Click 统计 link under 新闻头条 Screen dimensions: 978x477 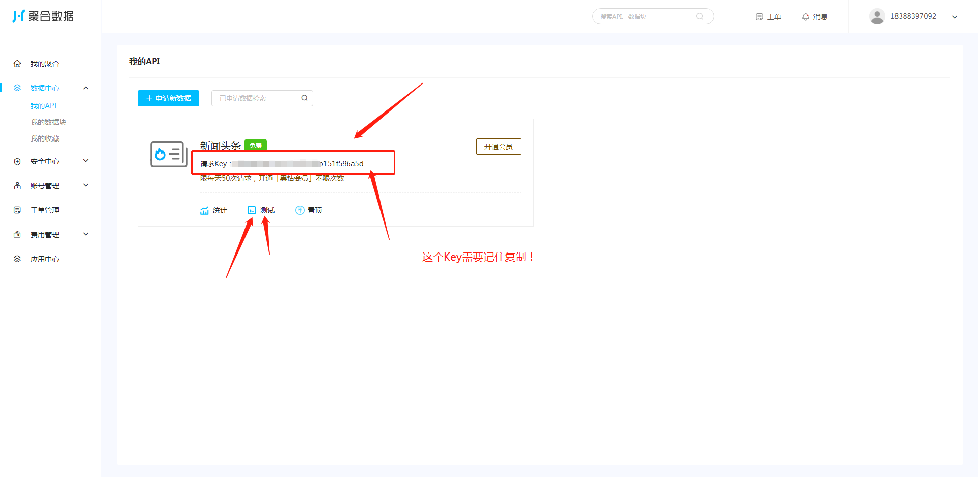coord(220,210)
